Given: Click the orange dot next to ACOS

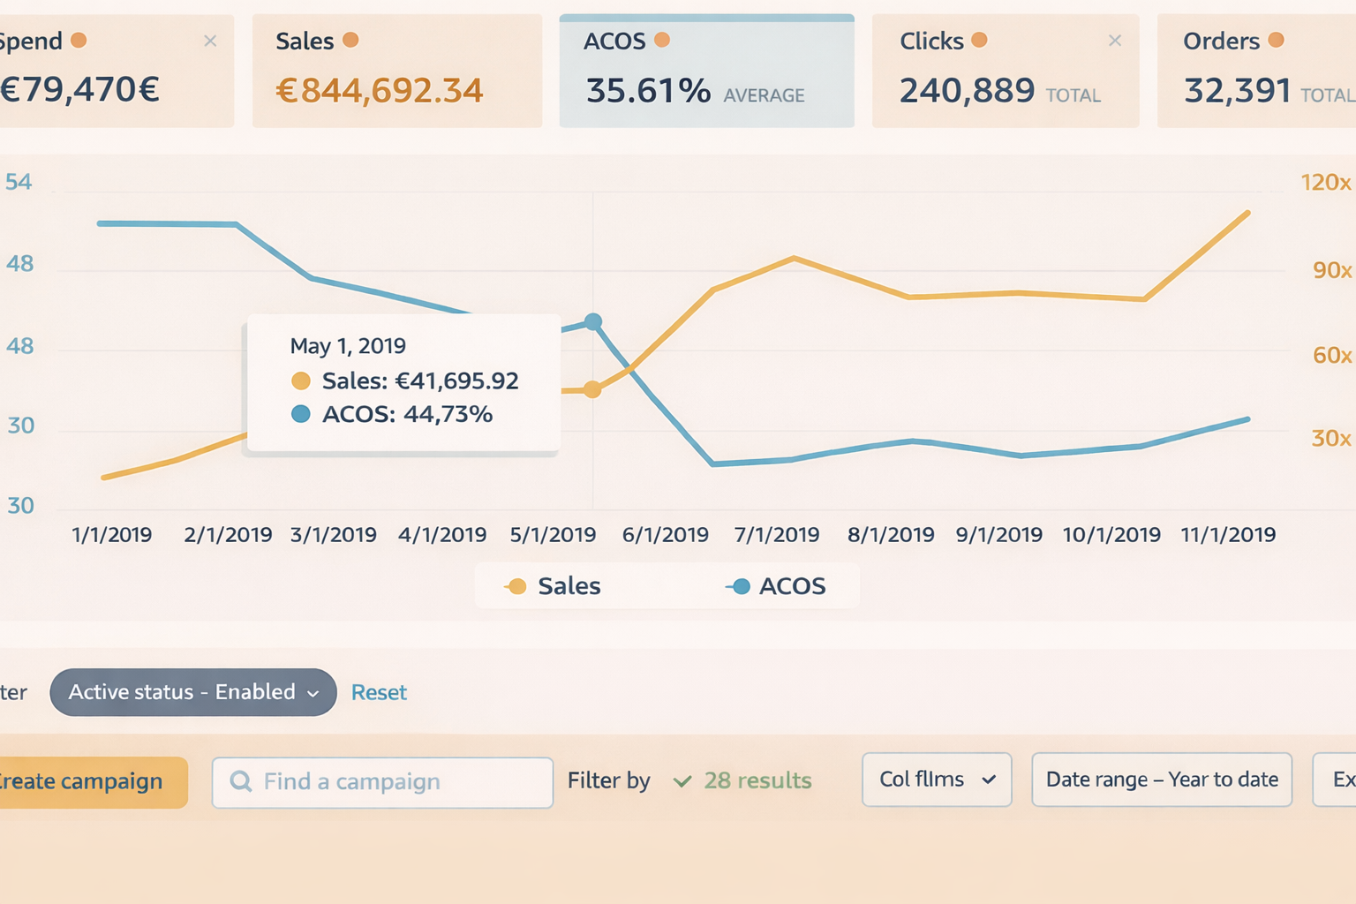Looking at the screenshot, I should click(x=662, y=40).
